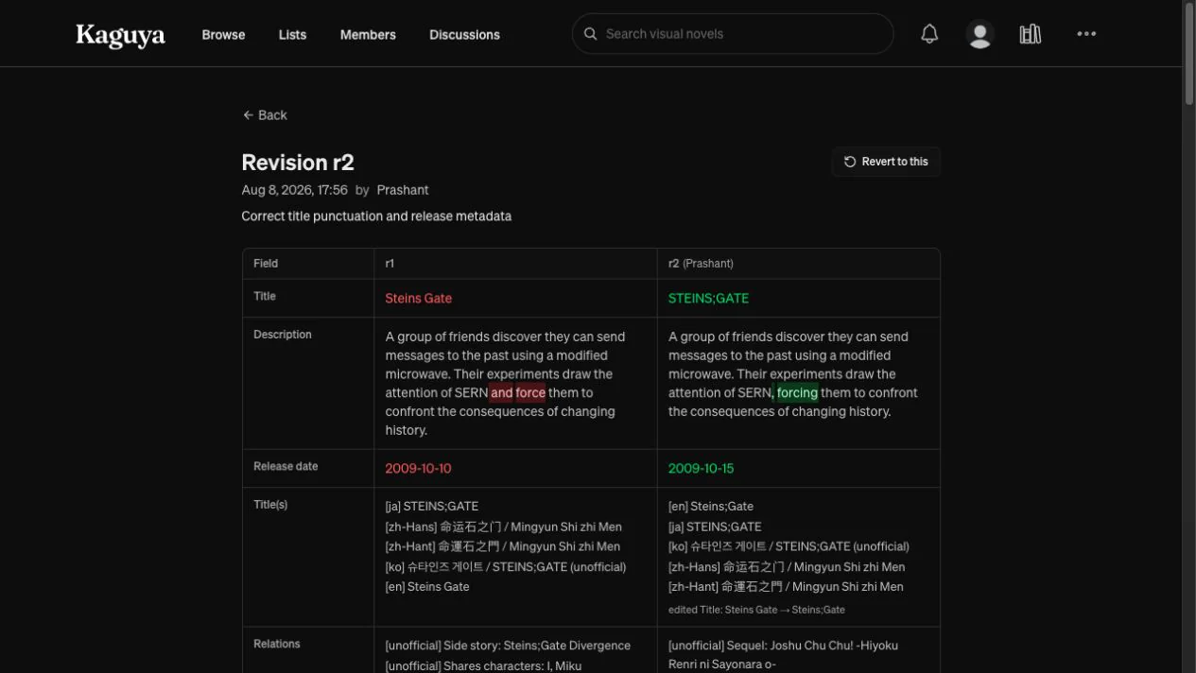The width and height of the screenshot is (1196, 673).
Task: Open the Discussions page
Action: pyautogui.click(x=464, y=35)
